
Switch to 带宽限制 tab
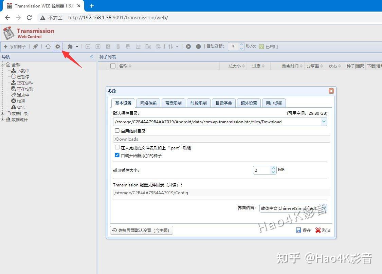[174, 103]
